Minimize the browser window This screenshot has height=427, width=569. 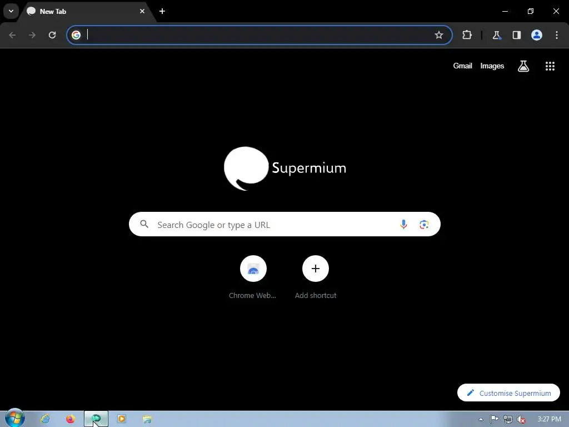pyautogui.click(x=505, y=11)
